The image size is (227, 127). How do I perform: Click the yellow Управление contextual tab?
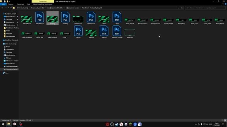[43, 1]
